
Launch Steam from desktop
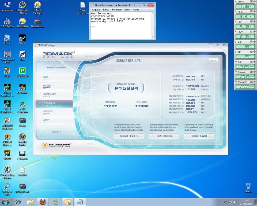(x=22, y=40)
